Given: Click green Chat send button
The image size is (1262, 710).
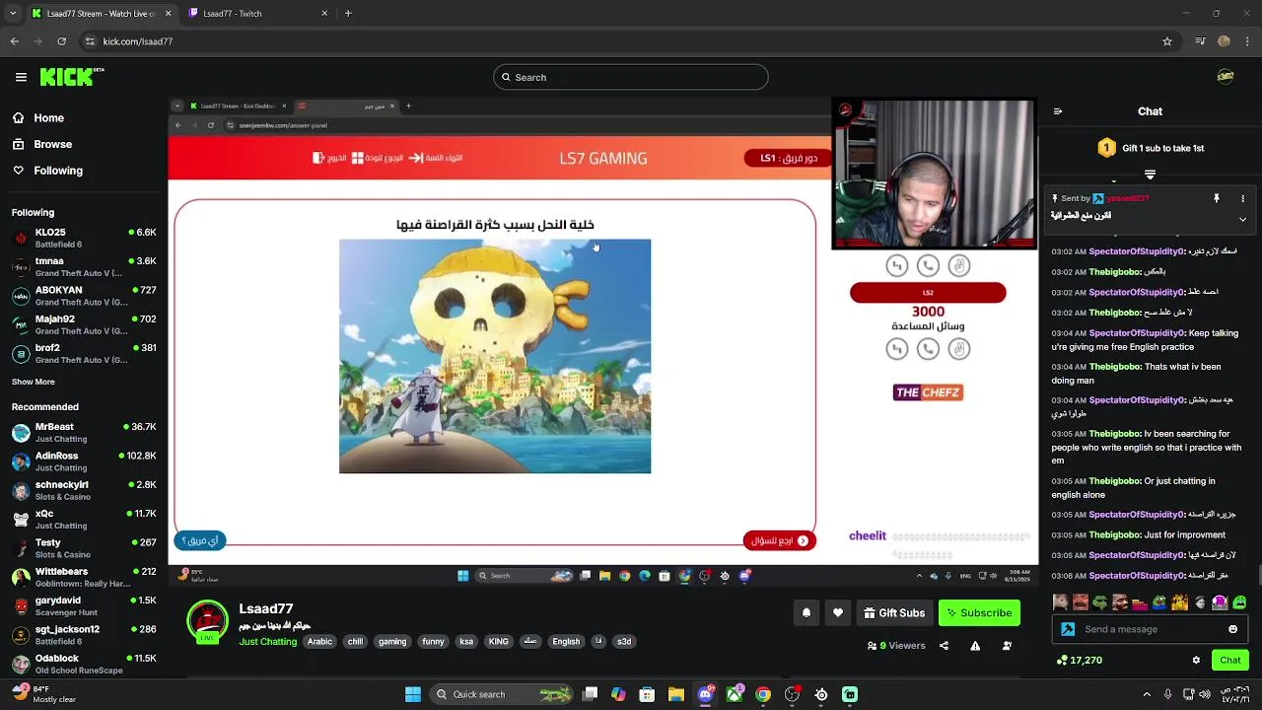Looking at the screenshot, I should (1229, 660).
